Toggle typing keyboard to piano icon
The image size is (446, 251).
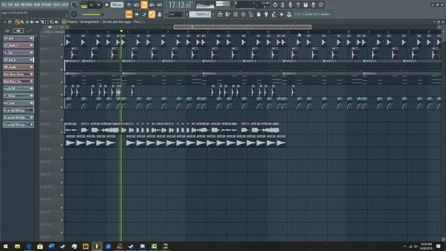129,14
